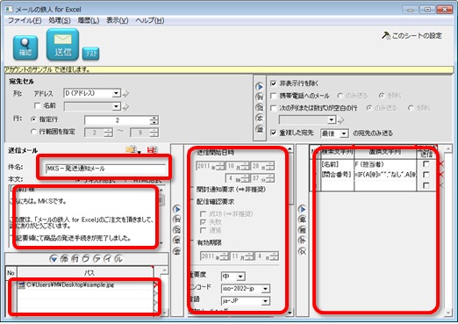Click red X delete icon in [問合番号] row

[440, 175]
